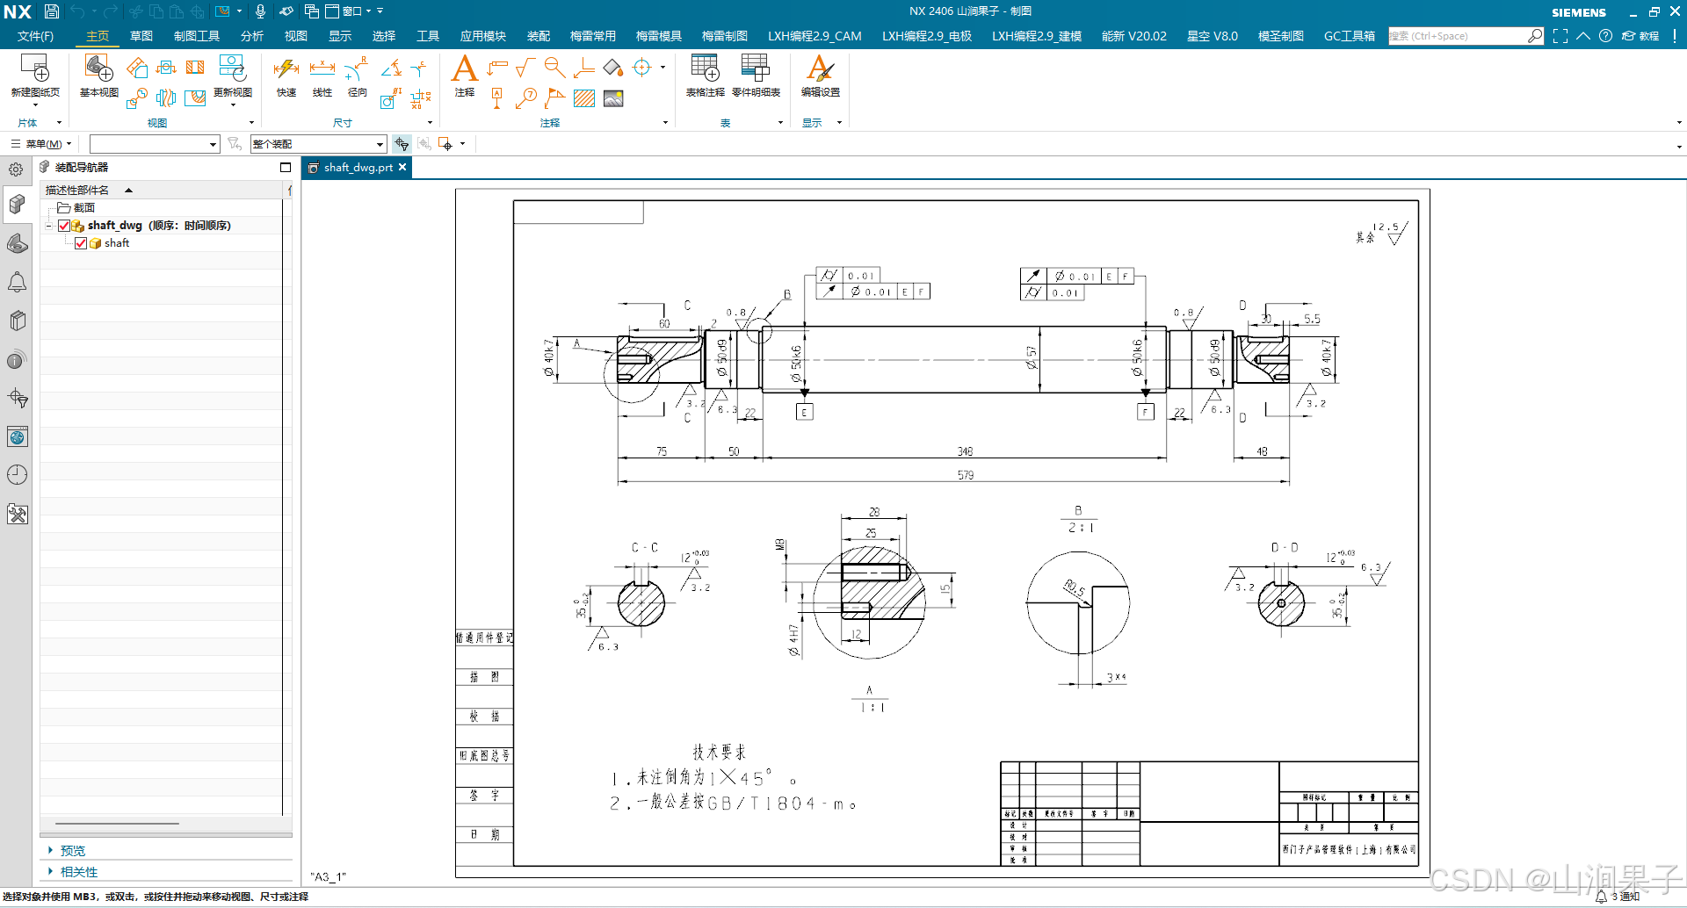
Task: Insert a Detail View from ribbon
Action: 136,98
